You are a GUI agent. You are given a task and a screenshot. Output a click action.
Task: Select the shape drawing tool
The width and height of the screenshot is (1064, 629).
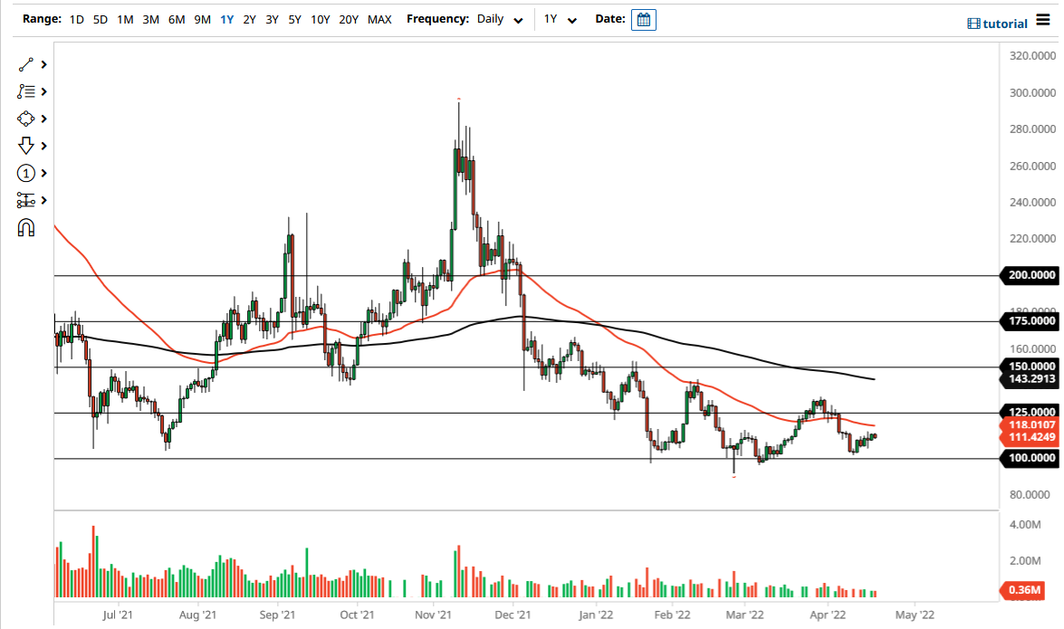click(x=25, y=118)
